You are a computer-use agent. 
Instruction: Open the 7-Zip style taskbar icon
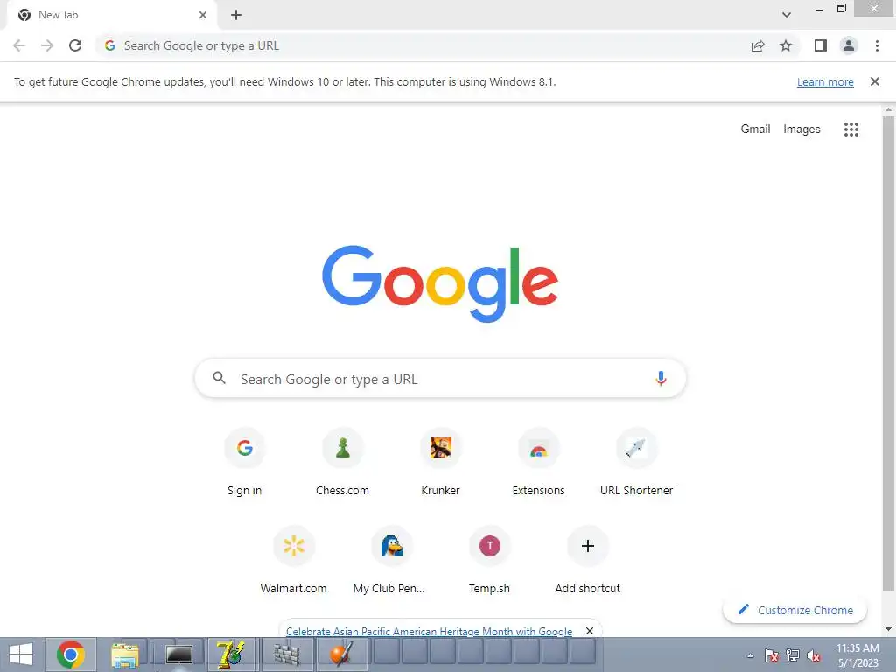(x=231, y=654)
